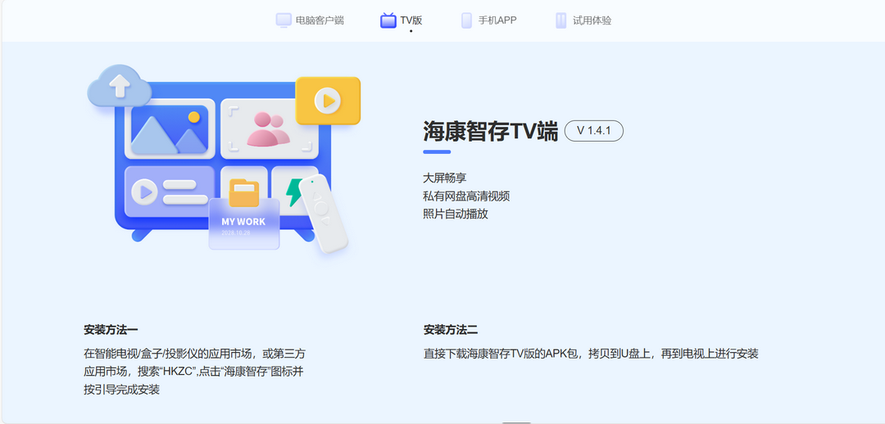Click the line 直接下载海康智存TV版的APK包
Image resolution: width=885 pixels, height=424 pixels.
coord(591,354)
